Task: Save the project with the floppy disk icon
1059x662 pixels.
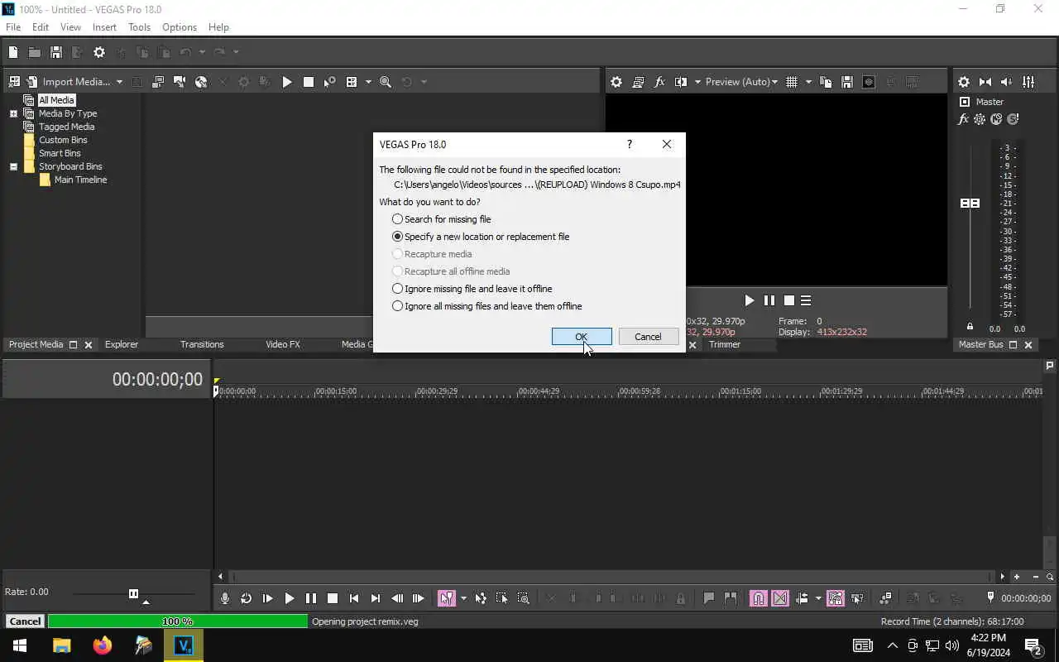Action: (x=56, y=52)
